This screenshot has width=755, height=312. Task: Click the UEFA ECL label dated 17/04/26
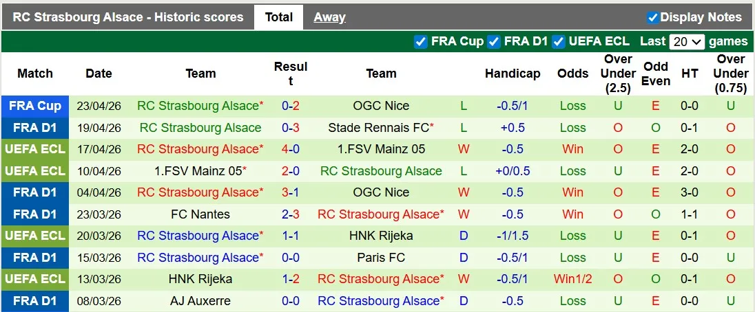pyautogui.click(x=35, y=149)
